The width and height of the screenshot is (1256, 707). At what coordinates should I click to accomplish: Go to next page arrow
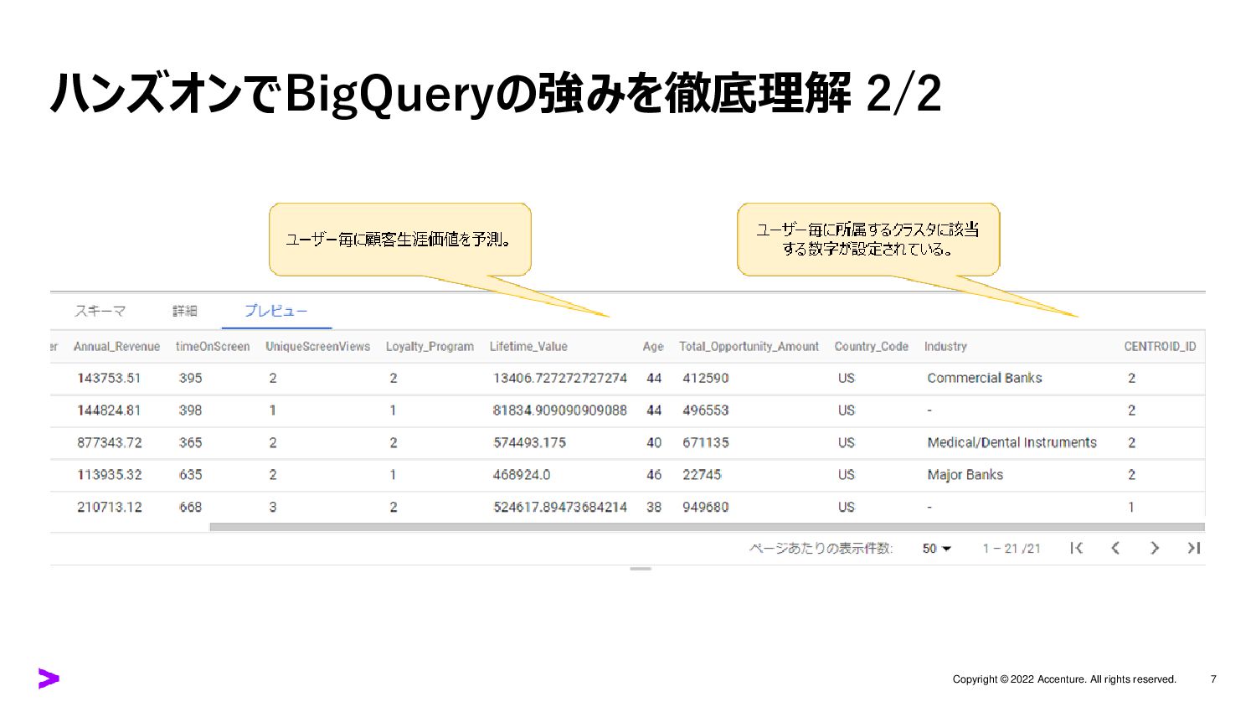[1155, 548]
